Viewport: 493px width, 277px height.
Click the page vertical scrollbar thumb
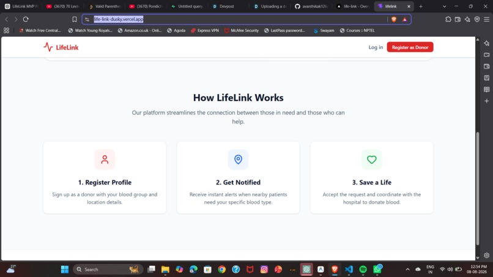point(478,189)
